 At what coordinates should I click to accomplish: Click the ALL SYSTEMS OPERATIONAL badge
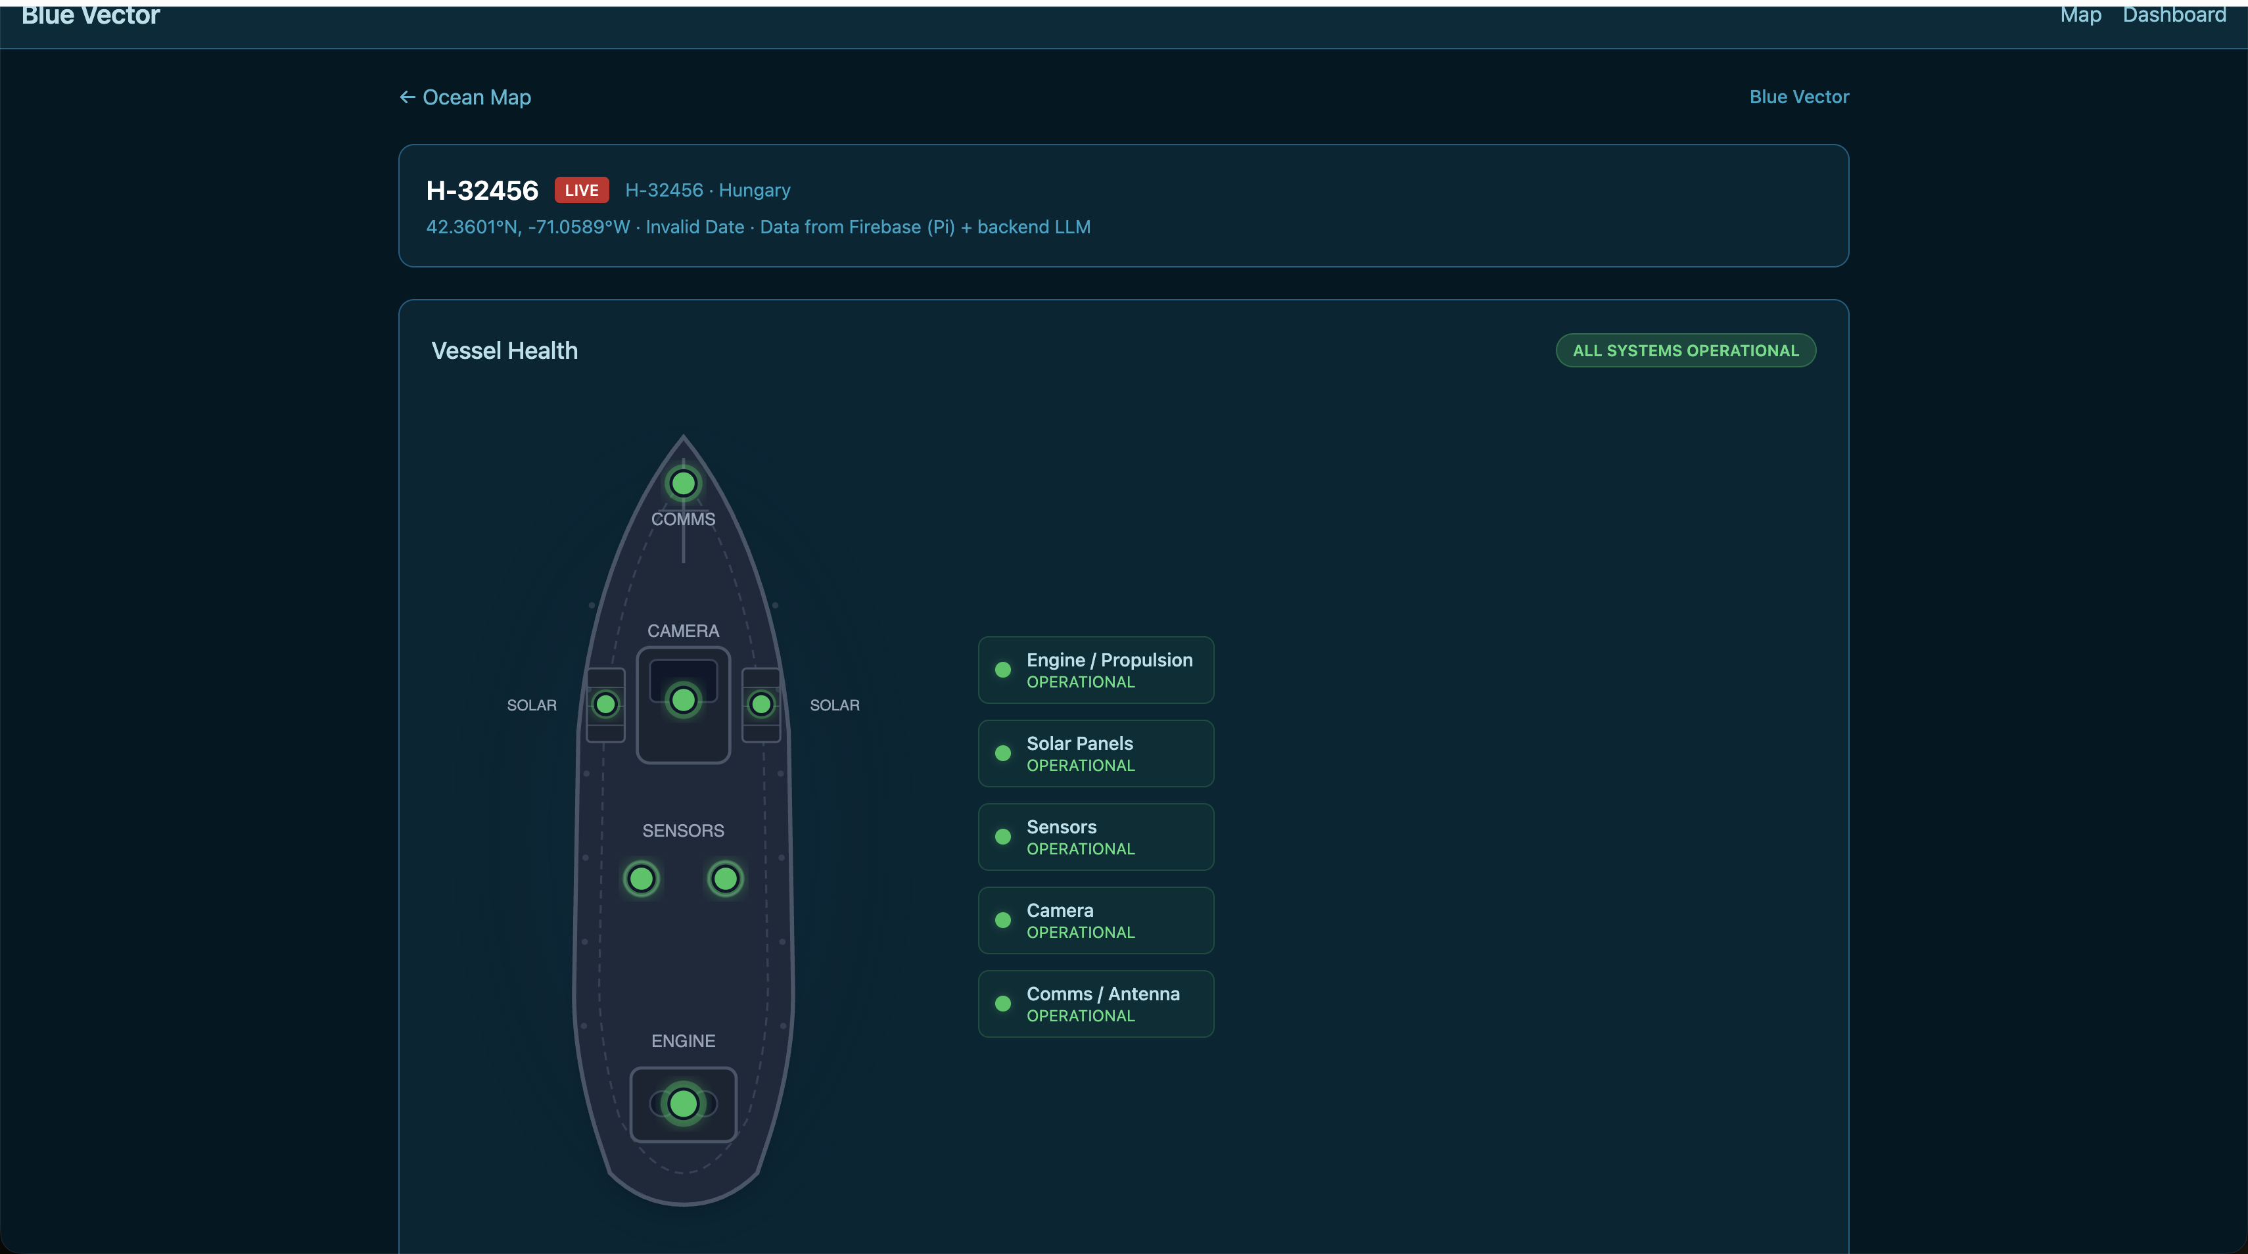[x=1685, y=351]
